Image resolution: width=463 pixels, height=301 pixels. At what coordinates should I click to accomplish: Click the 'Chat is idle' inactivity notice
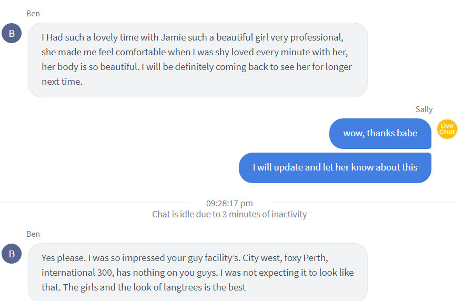click(x=229, y=214)
